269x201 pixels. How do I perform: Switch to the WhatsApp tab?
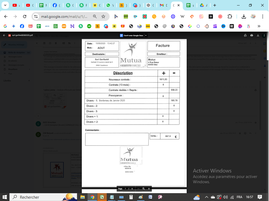110,5
